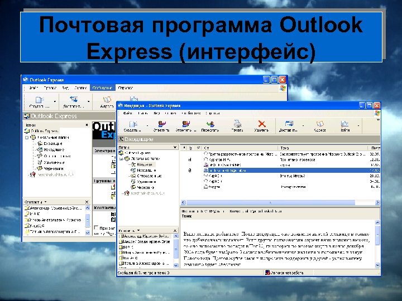Click Найти icon in Входящие window toolbar
The image size is (402, 301).
[x=344, y=124]
